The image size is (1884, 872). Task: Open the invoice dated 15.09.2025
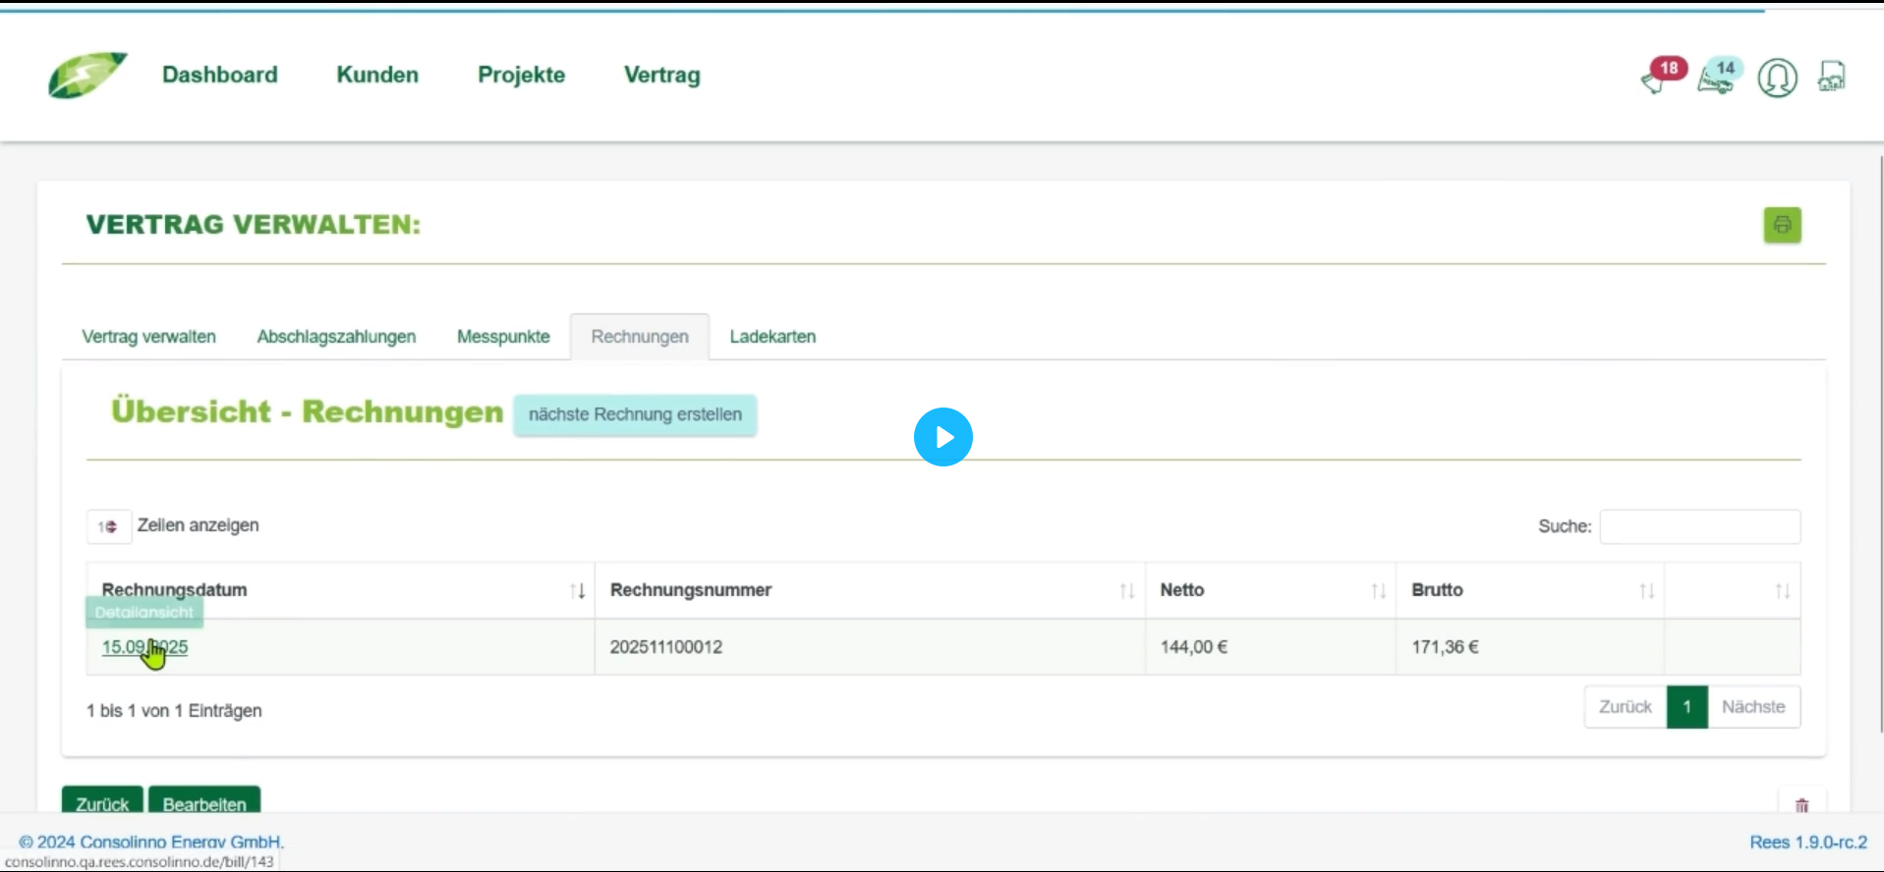144,647
